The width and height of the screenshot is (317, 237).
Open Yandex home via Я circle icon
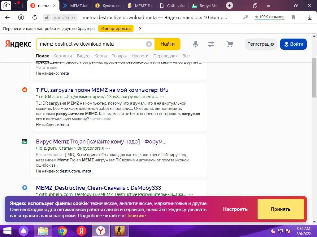coord(21,18)
